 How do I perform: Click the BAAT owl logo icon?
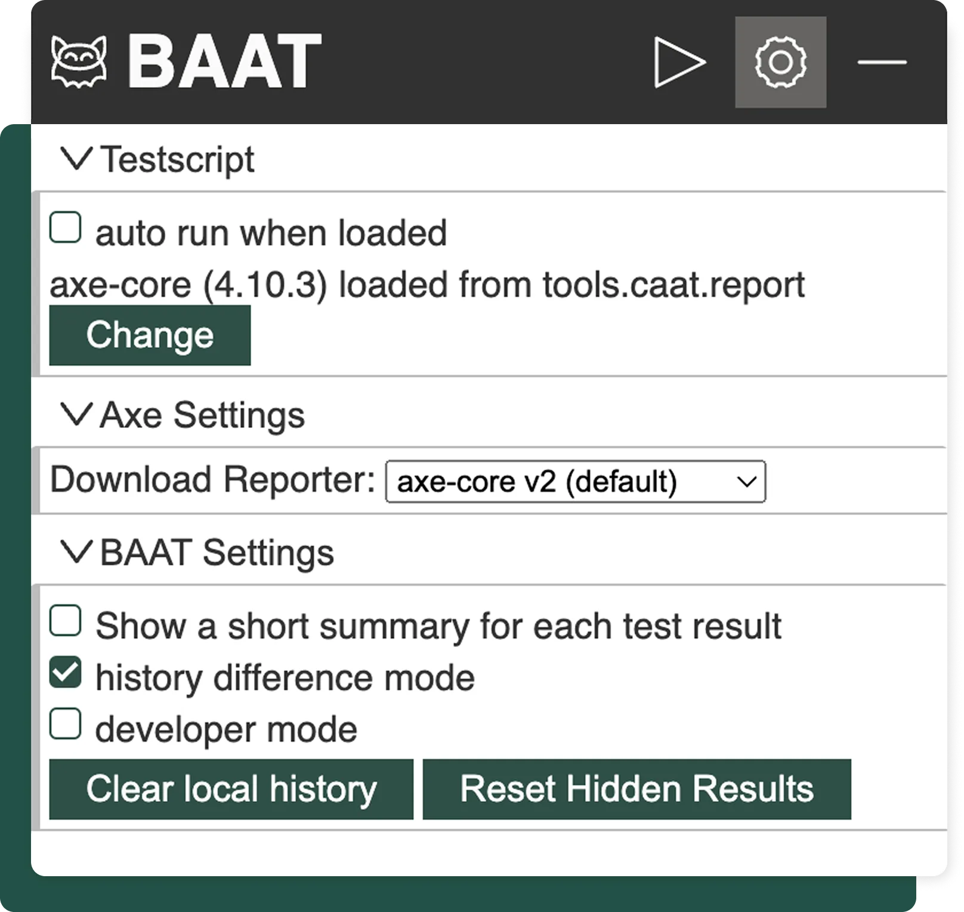click(x=79, y=62)
